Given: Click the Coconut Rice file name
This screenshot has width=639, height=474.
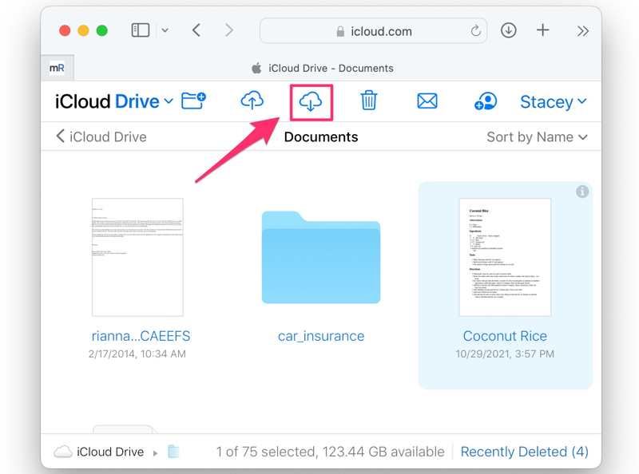Looking at the screenshot, I should click(x=505, y=336).
